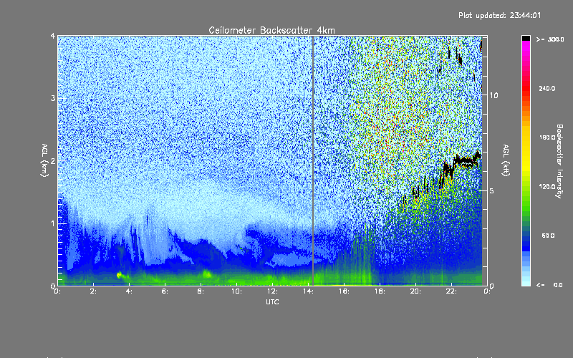Pick the pale cyan bottom of the colorbar

click(526, 281)
